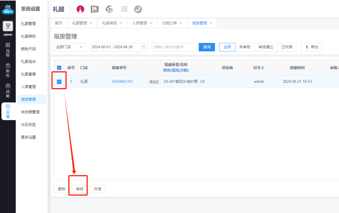Click the 高定区 tag in row 1
The height and width of the screenshot is (213, 339).
pos(154,82)
